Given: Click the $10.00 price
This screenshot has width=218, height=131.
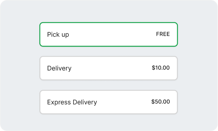Looking at the screenshot, I should pos(161,68).
